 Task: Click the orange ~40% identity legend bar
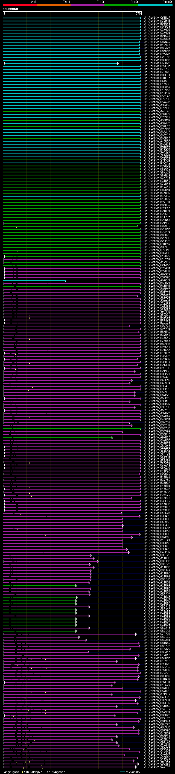pos(54,5)
